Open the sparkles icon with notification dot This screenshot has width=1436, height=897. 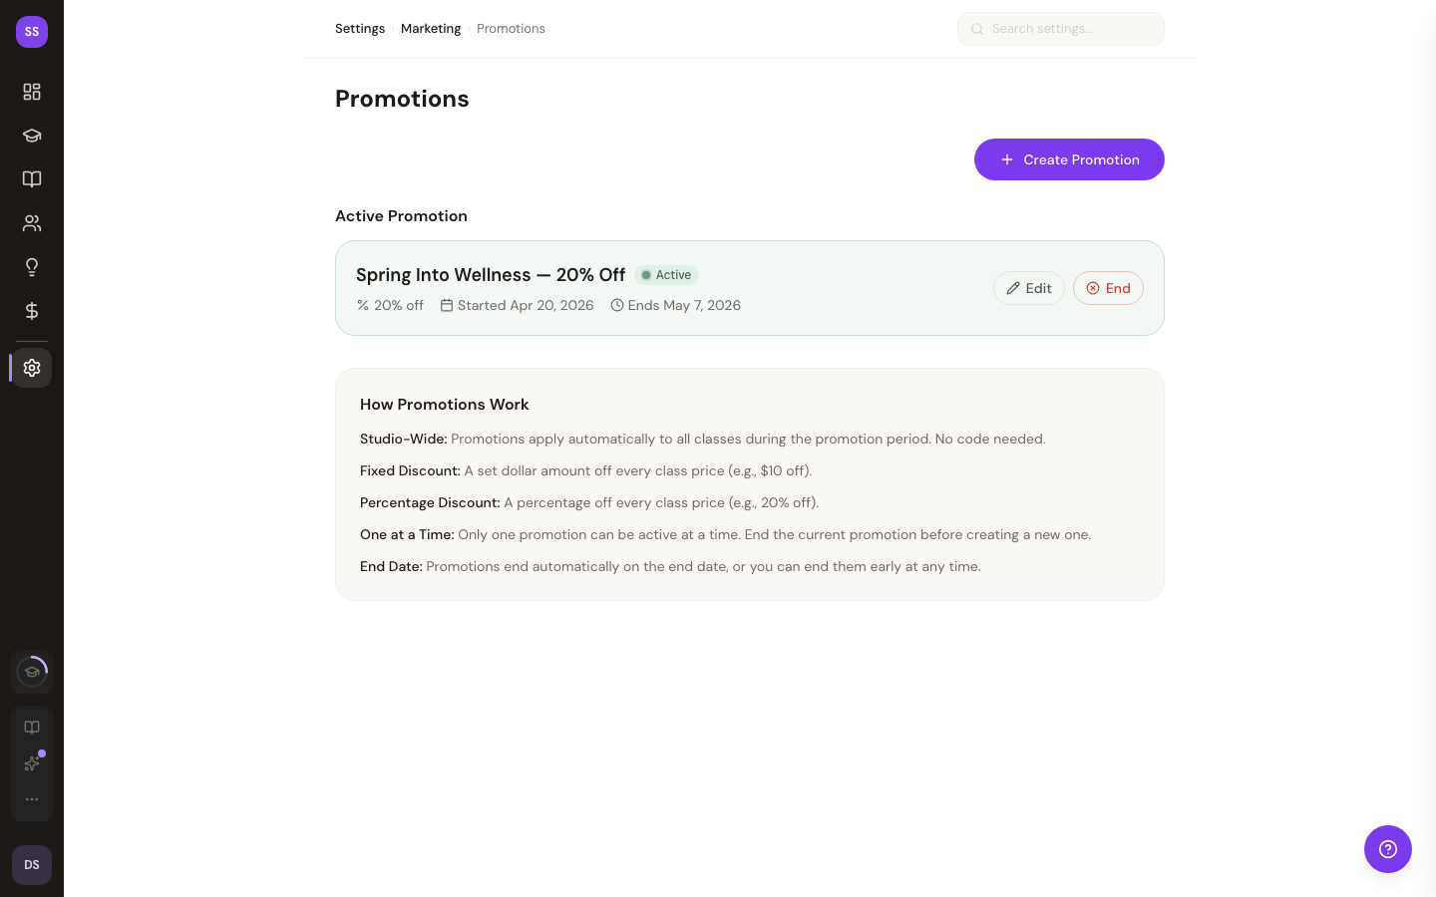[32, 763]
